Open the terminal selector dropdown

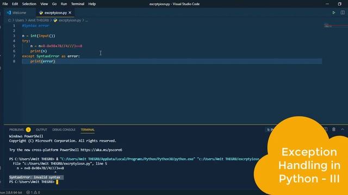pyautogui.click(x=270, y=130)
